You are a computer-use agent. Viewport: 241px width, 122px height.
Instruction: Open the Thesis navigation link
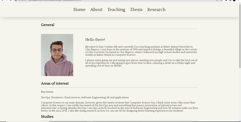click(136, 9)
